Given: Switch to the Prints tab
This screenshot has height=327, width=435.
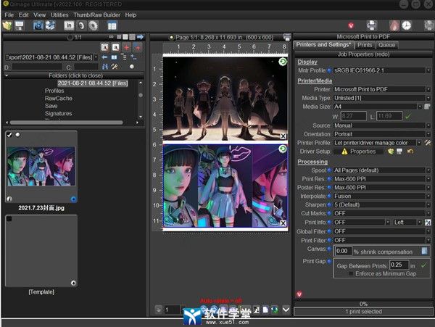Looking at the screenshot, I should 365,45.
